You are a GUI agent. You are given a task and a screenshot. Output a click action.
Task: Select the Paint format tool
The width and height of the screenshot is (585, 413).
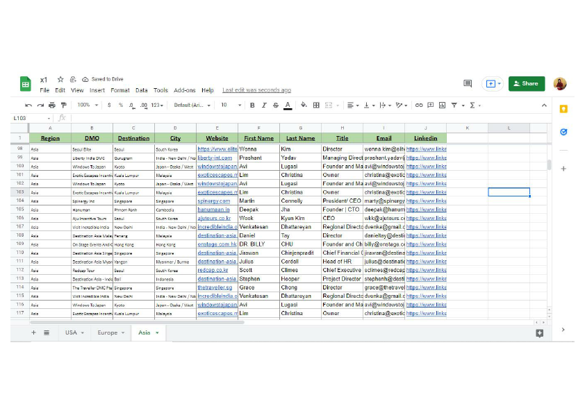point(63,105)
